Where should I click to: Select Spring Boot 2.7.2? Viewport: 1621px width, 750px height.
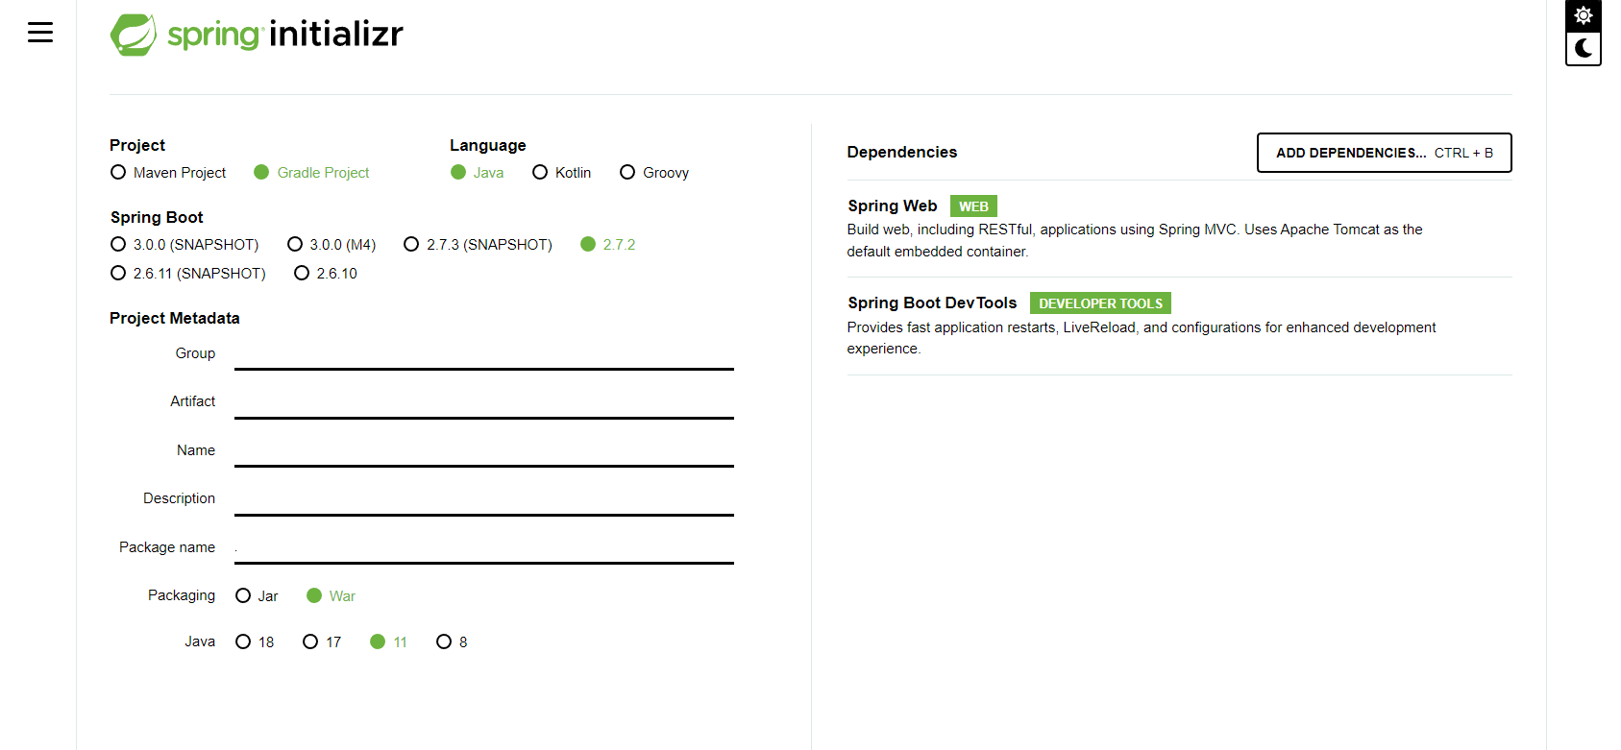click(x=608, y=245)
